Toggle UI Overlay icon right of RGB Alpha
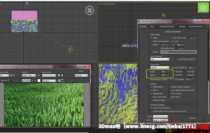 (59, 81)
